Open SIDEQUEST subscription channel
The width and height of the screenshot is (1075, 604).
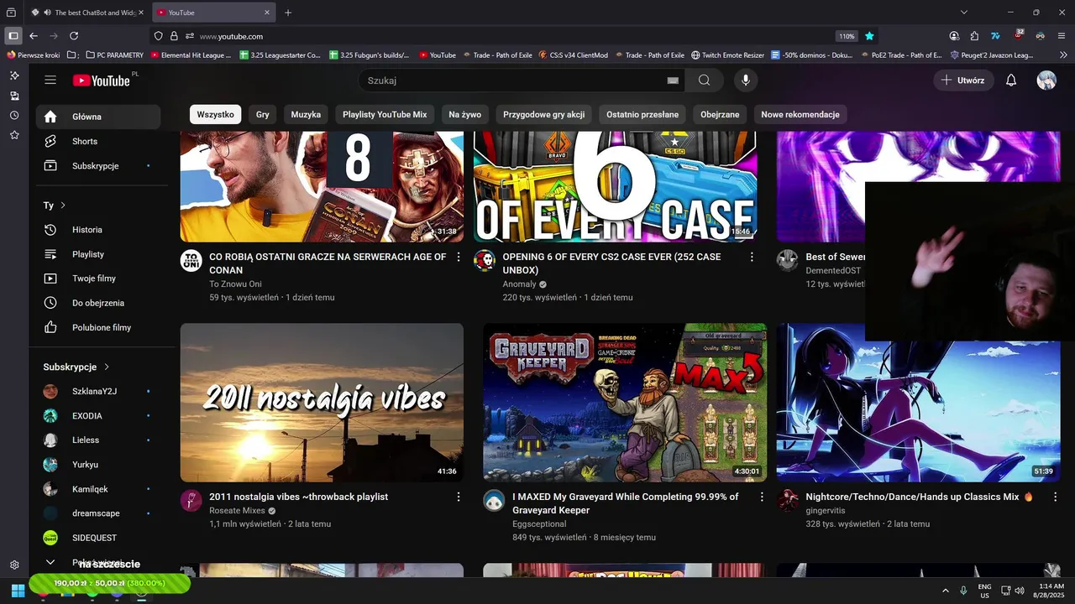98,537
